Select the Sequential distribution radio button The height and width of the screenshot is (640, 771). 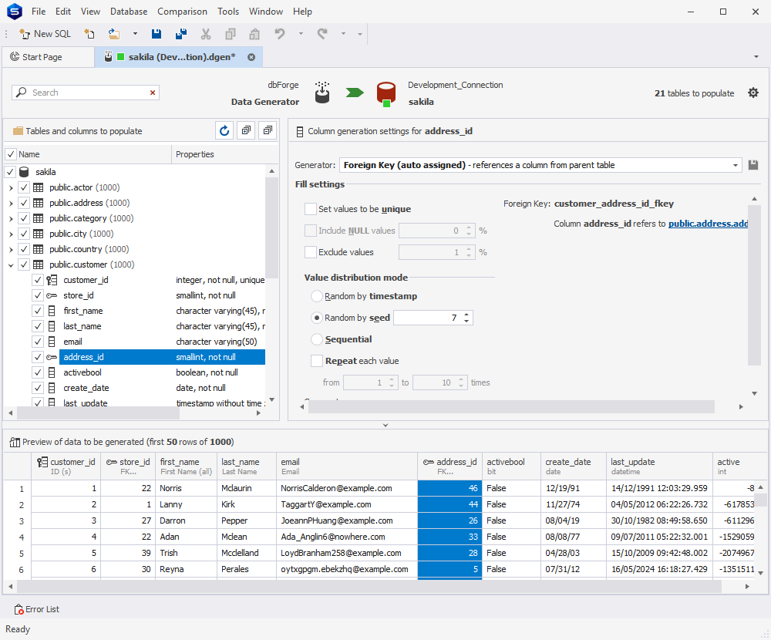[317, 339]
